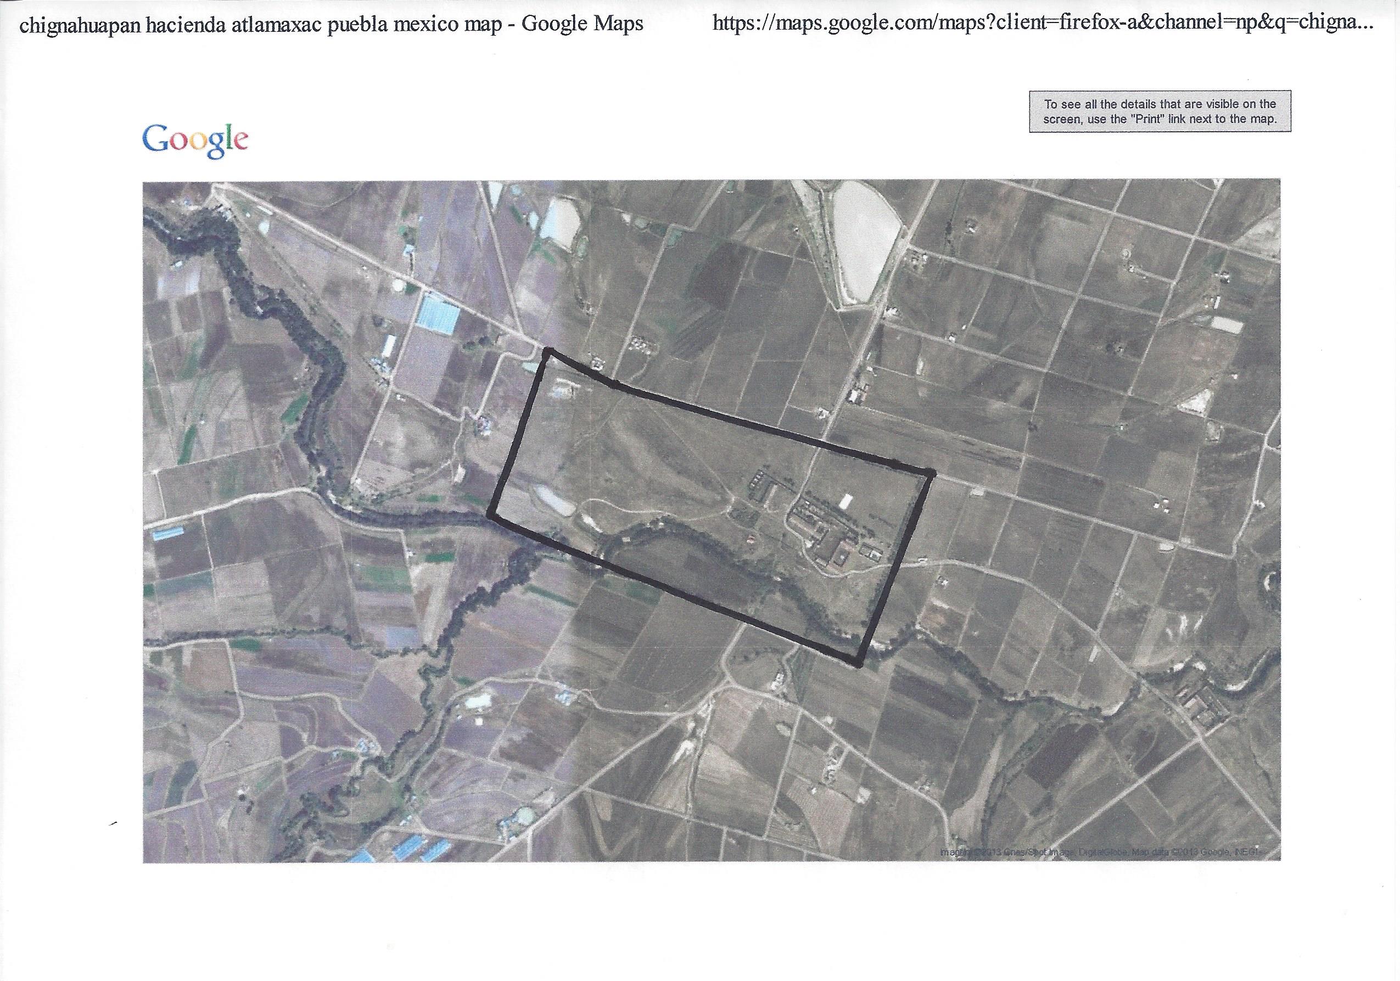Image resolution: width=1400 pixels, height=981 pixels.
Task: Click the Google logo above the map
Action: click(194, 142)
